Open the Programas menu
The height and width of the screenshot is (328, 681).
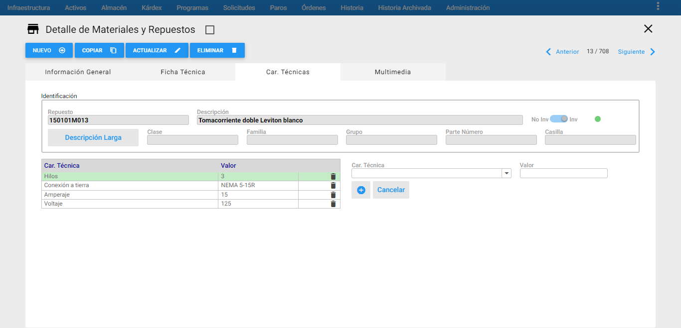[x=192, y=7]
